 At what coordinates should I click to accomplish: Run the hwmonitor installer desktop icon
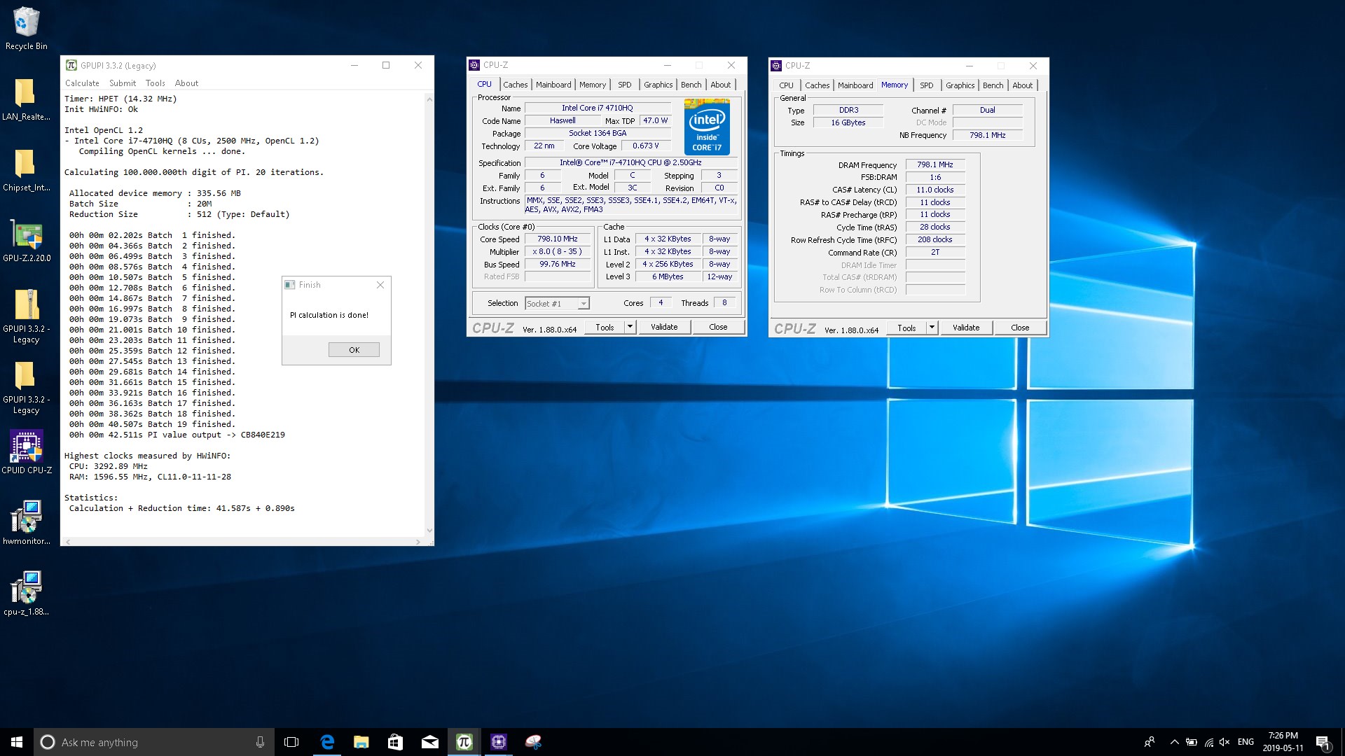pos(27,523)
